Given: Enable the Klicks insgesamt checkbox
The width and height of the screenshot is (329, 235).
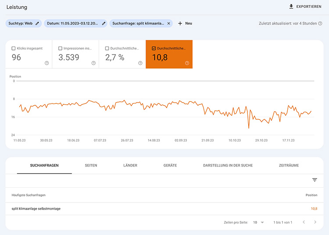Looking at the screenshot, I should (x=14, y=48).
